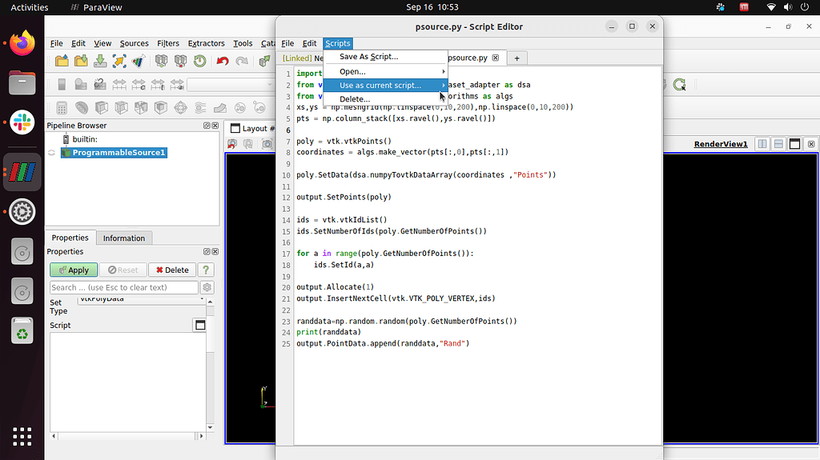Click the Connect to server icon

coord(161,62)
